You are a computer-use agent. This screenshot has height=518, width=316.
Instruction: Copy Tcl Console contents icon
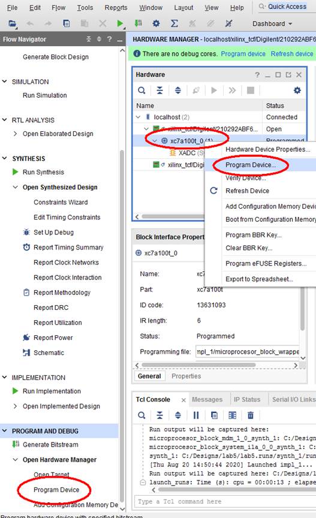pos(214,415)
